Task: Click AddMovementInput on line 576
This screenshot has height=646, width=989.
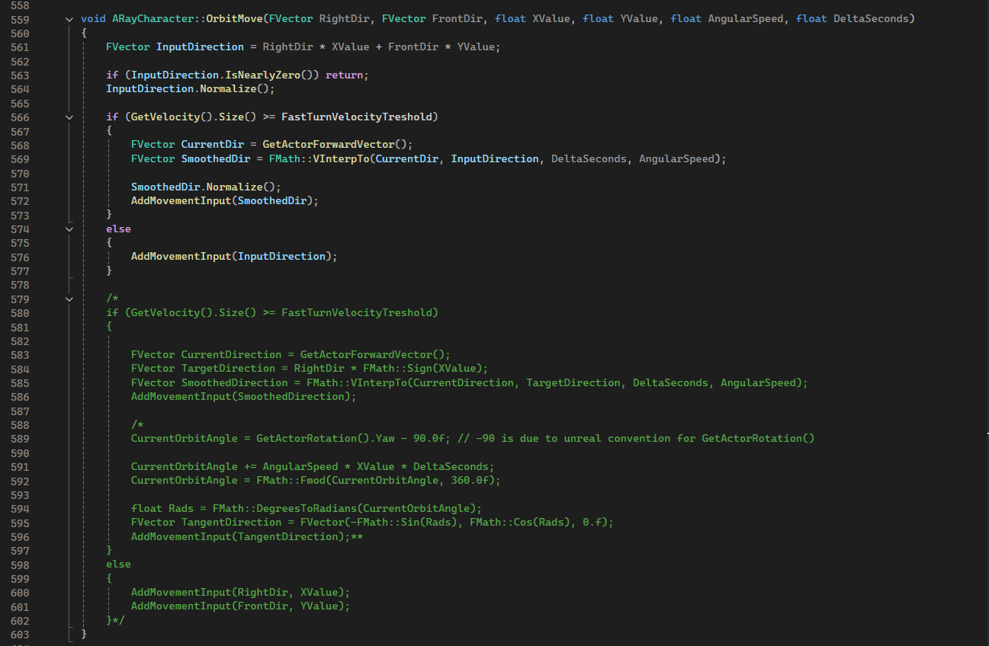Action: [x=181, y=257]
